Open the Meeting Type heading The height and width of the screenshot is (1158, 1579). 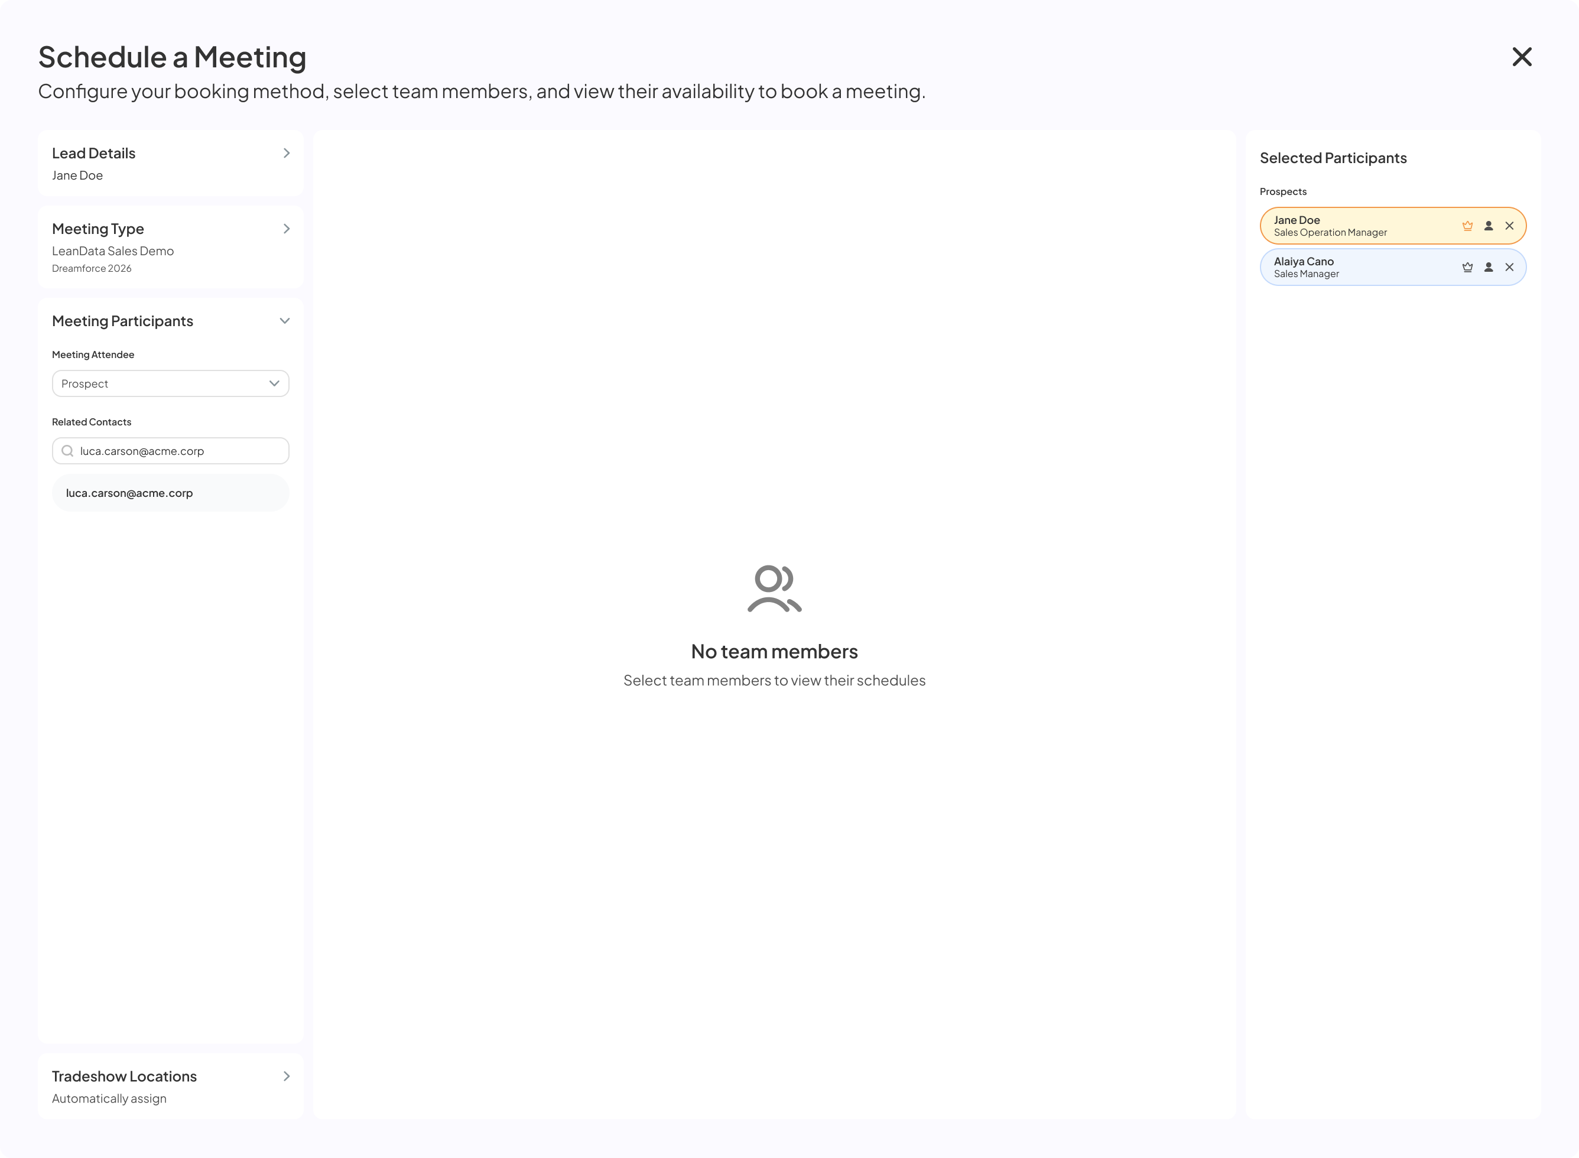coord(98,229)
